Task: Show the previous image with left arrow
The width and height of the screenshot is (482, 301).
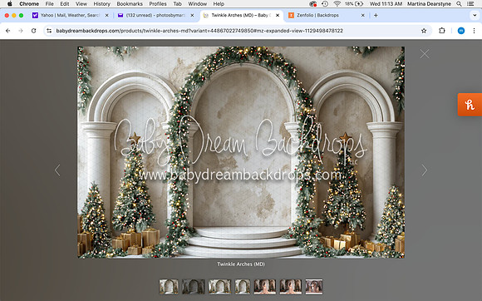Action: tap(57, 170)
